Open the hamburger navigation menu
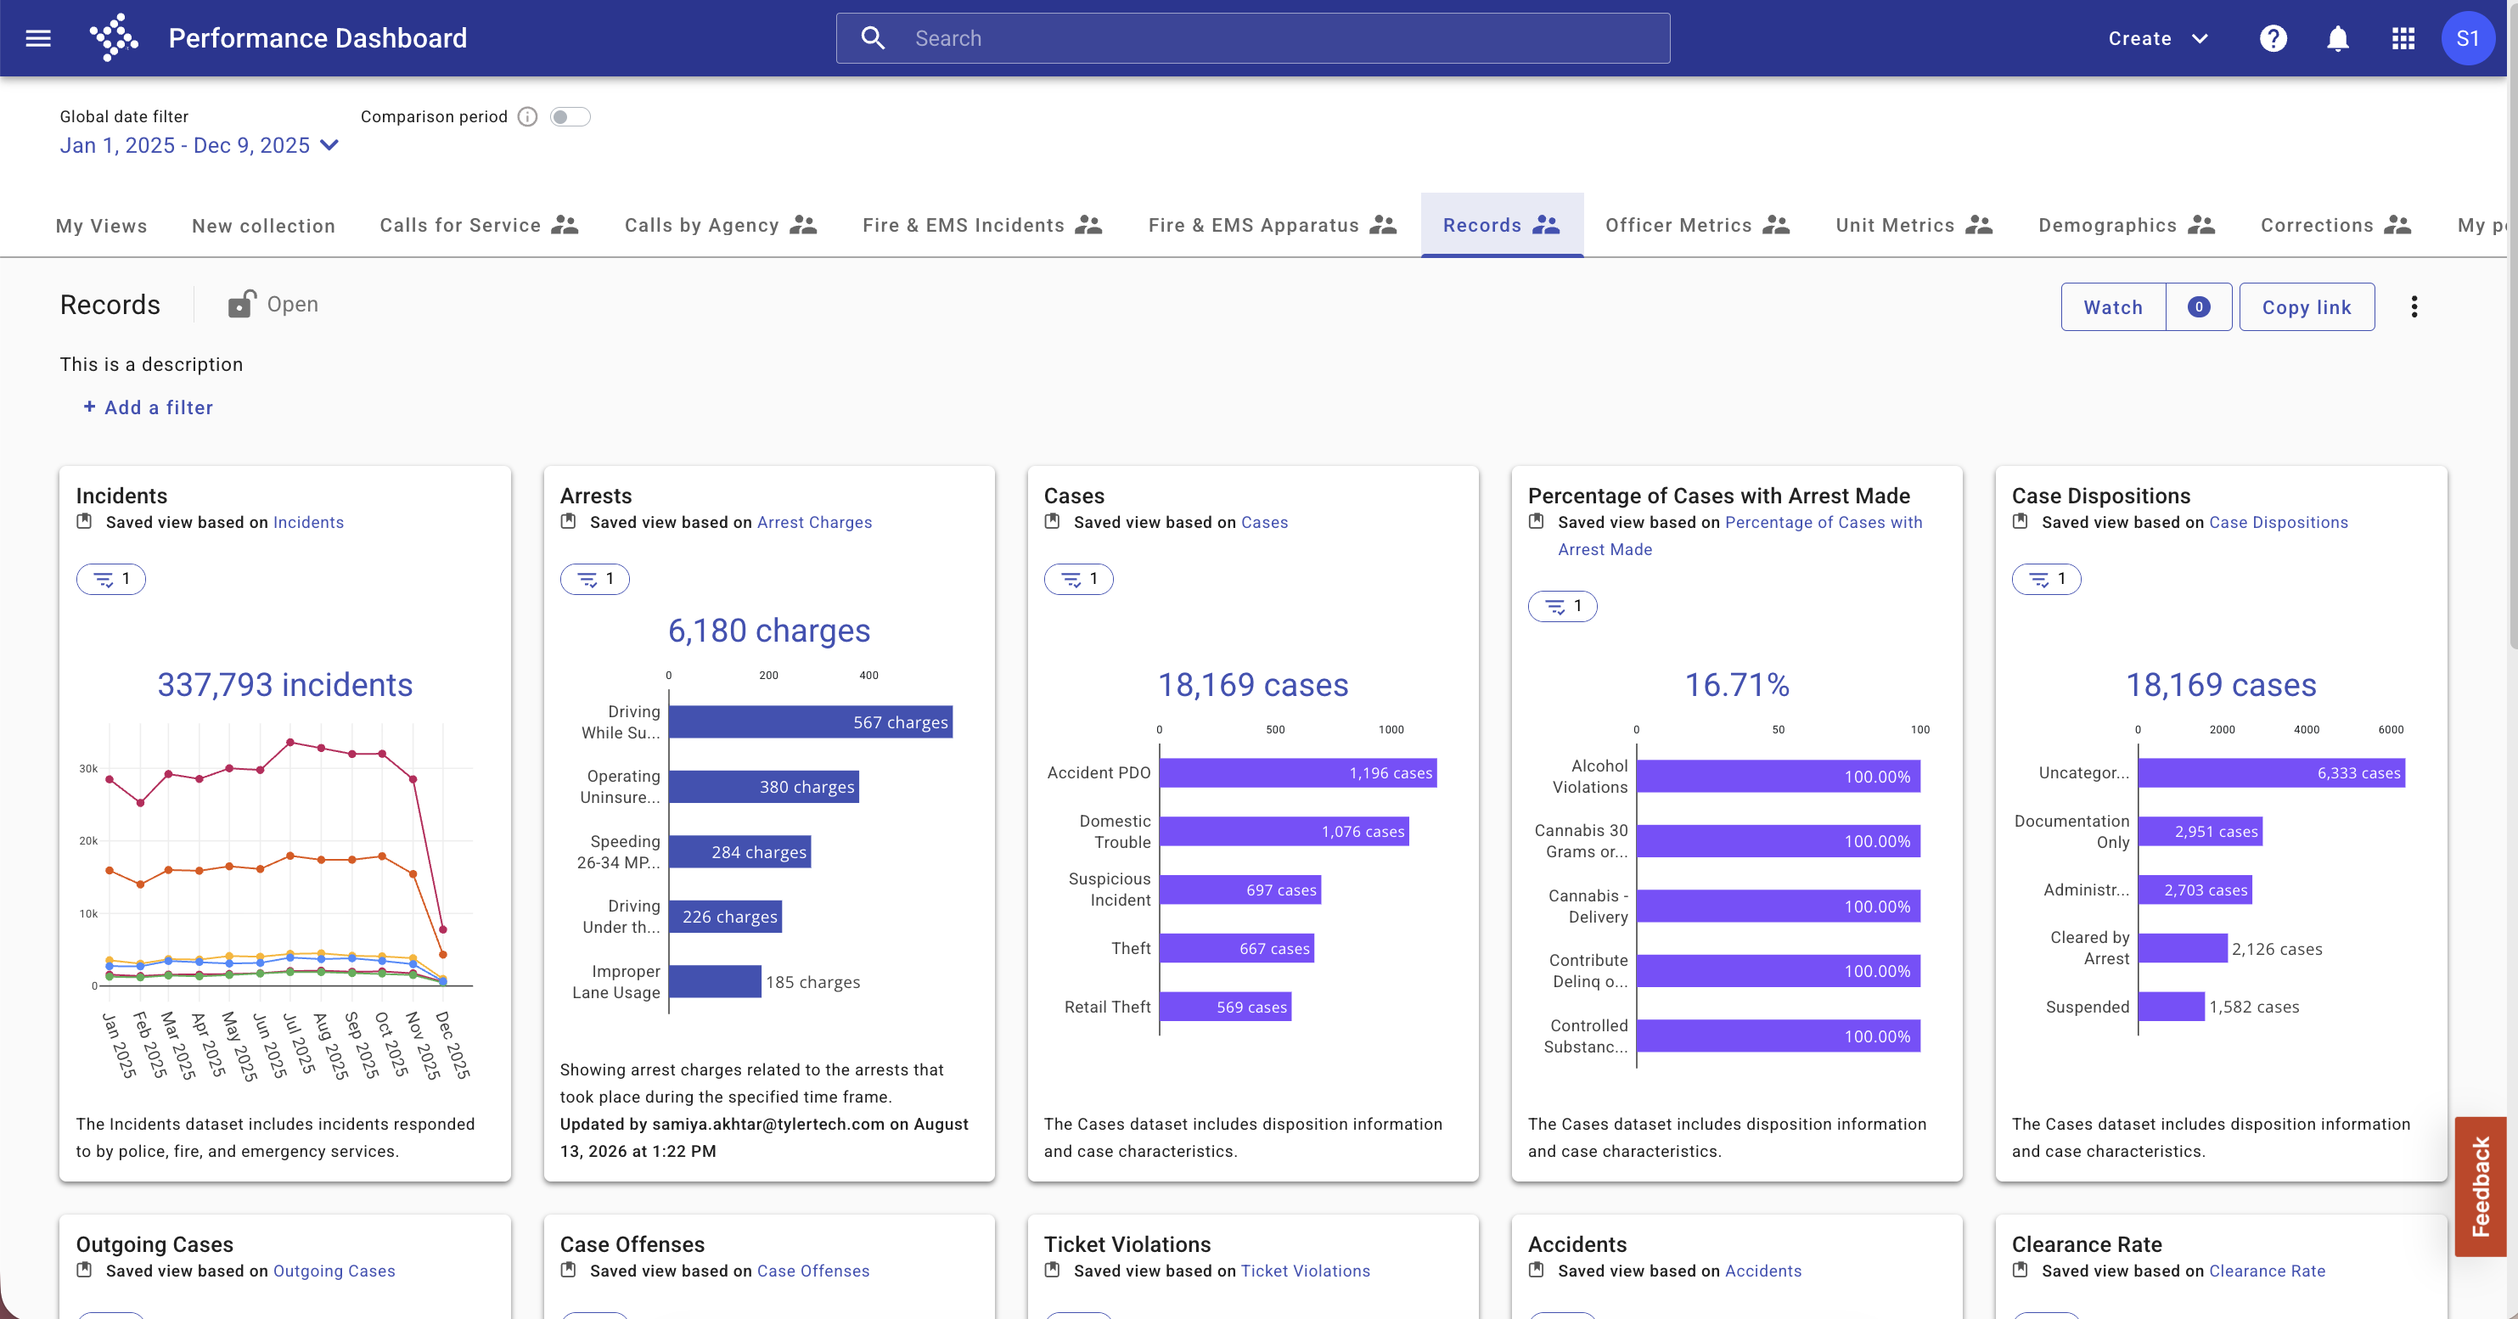Viewport: 2518px width, 1319px height. point(38,38)
